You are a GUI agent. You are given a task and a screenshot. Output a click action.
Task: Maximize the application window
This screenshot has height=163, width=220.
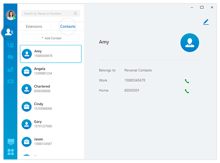pyautogui.click(x=202, y=8)
